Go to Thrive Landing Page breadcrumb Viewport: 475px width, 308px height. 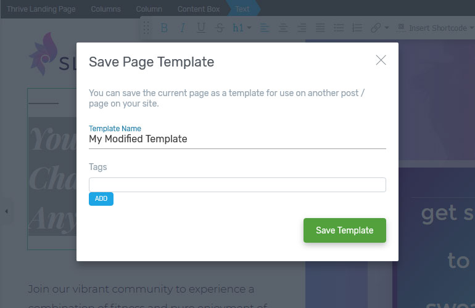41,9
